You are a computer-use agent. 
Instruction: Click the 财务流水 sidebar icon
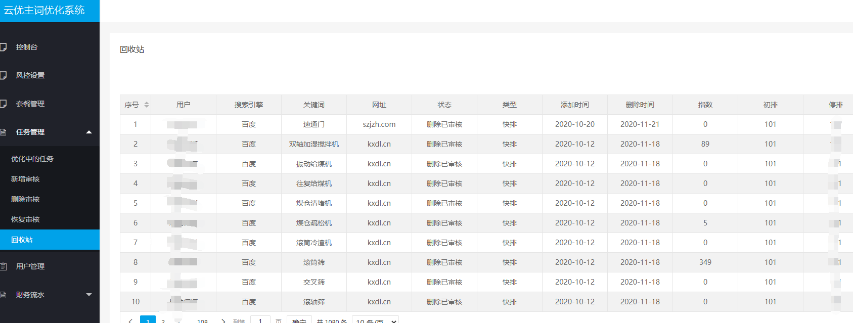[3, 295]
